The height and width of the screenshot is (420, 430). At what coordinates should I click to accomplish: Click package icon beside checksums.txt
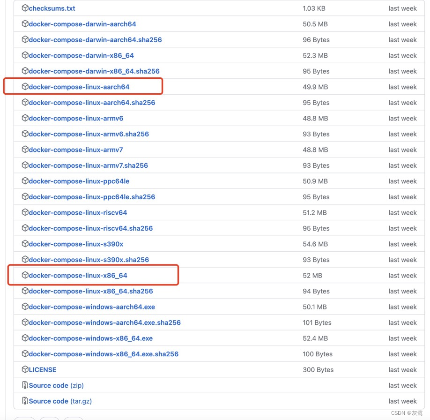coord(25,8)
